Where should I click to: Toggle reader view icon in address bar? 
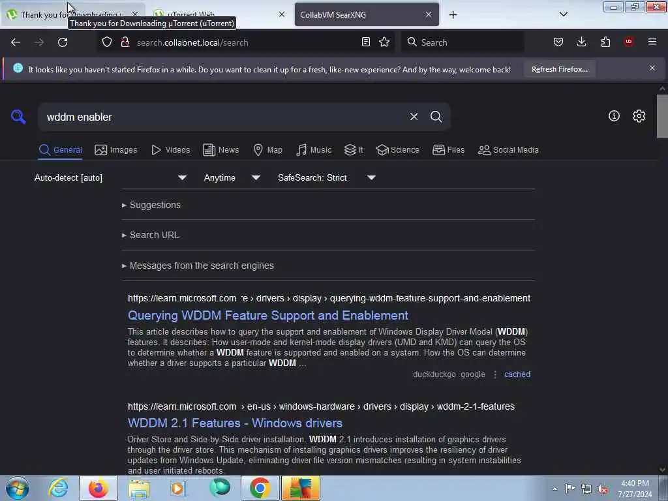click(365, 42)
